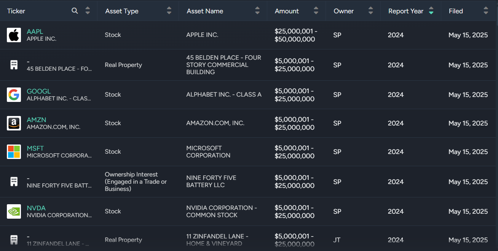Open the GOOGL ticker link
498x251 pixels.
[38, 91]
